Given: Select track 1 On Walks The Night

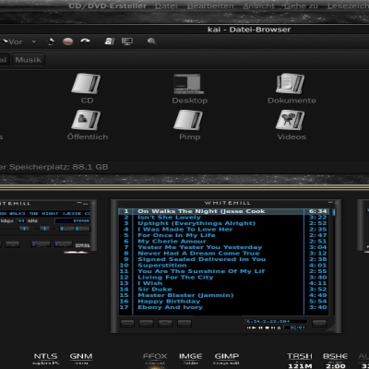Looking at the screenshot, I should click(x=223, y=211).
